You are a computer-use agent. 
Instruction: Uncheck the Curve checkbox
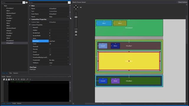point(50,44)
